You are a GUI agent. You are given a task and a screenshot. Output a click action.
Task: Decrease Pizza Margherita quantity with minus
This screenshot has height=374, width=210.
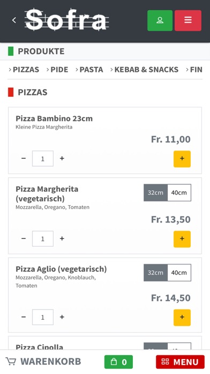click(24, 239)
